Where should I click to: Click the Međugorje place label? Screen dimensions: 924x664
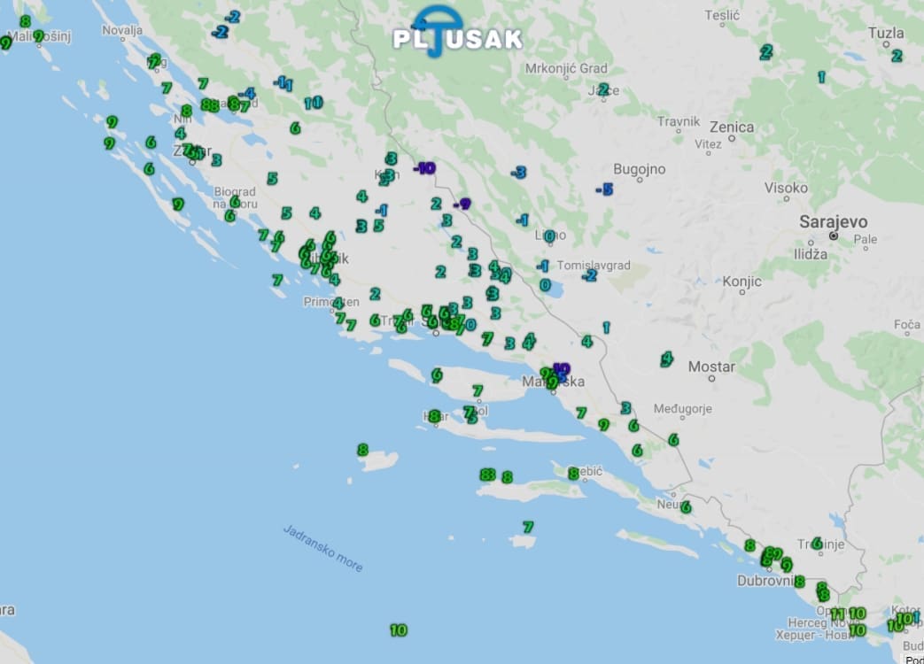click(x=682, y=409)
